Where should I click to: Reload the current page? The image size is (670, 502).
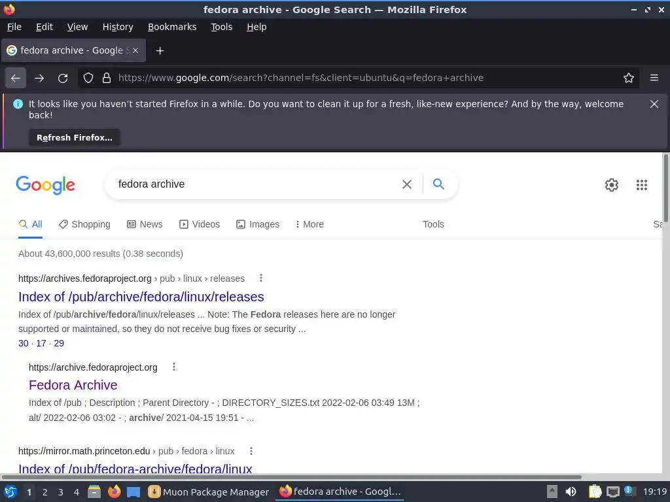click(x=63, y=78)
